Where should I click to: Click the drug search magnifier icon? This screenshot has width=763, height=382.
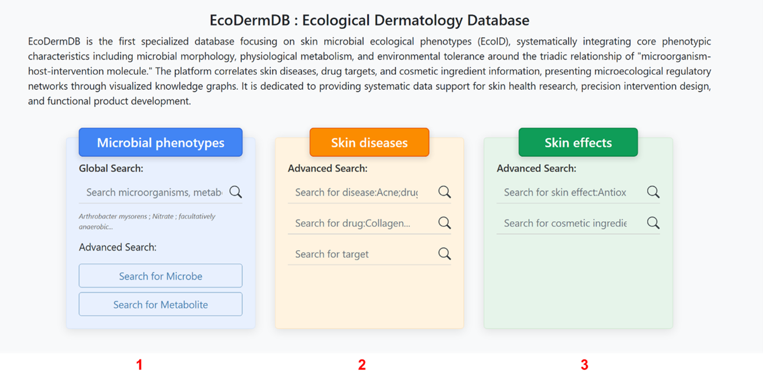click(445, 223)
